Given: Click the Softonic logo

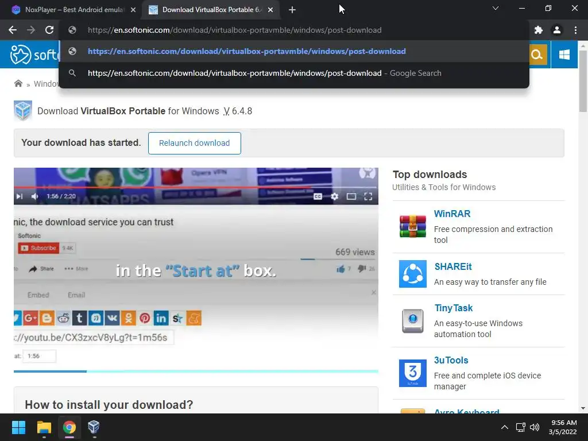Looking at the screenshot, I should (x=34, y=55).
